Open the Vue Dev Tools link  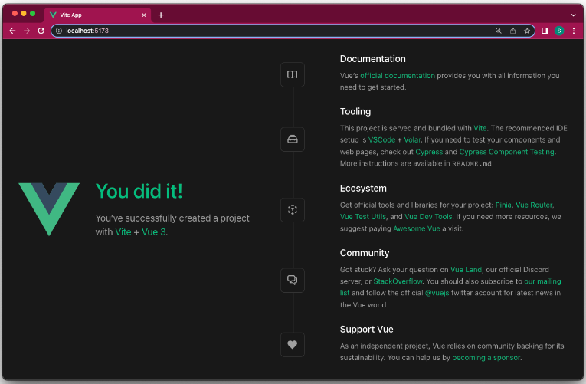pyautogui.click(x=428, y=216)
